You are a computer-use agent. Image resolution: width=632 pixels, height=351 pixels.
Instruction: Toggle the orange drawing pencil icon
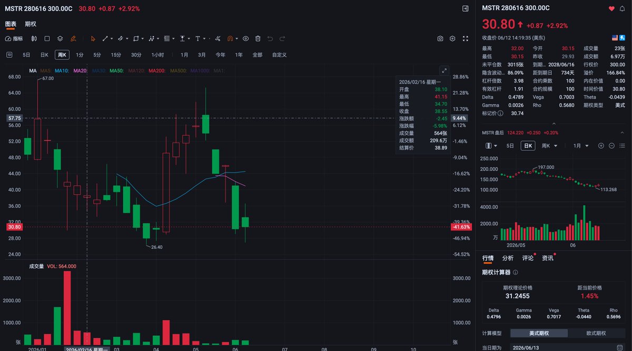(73, 38)
